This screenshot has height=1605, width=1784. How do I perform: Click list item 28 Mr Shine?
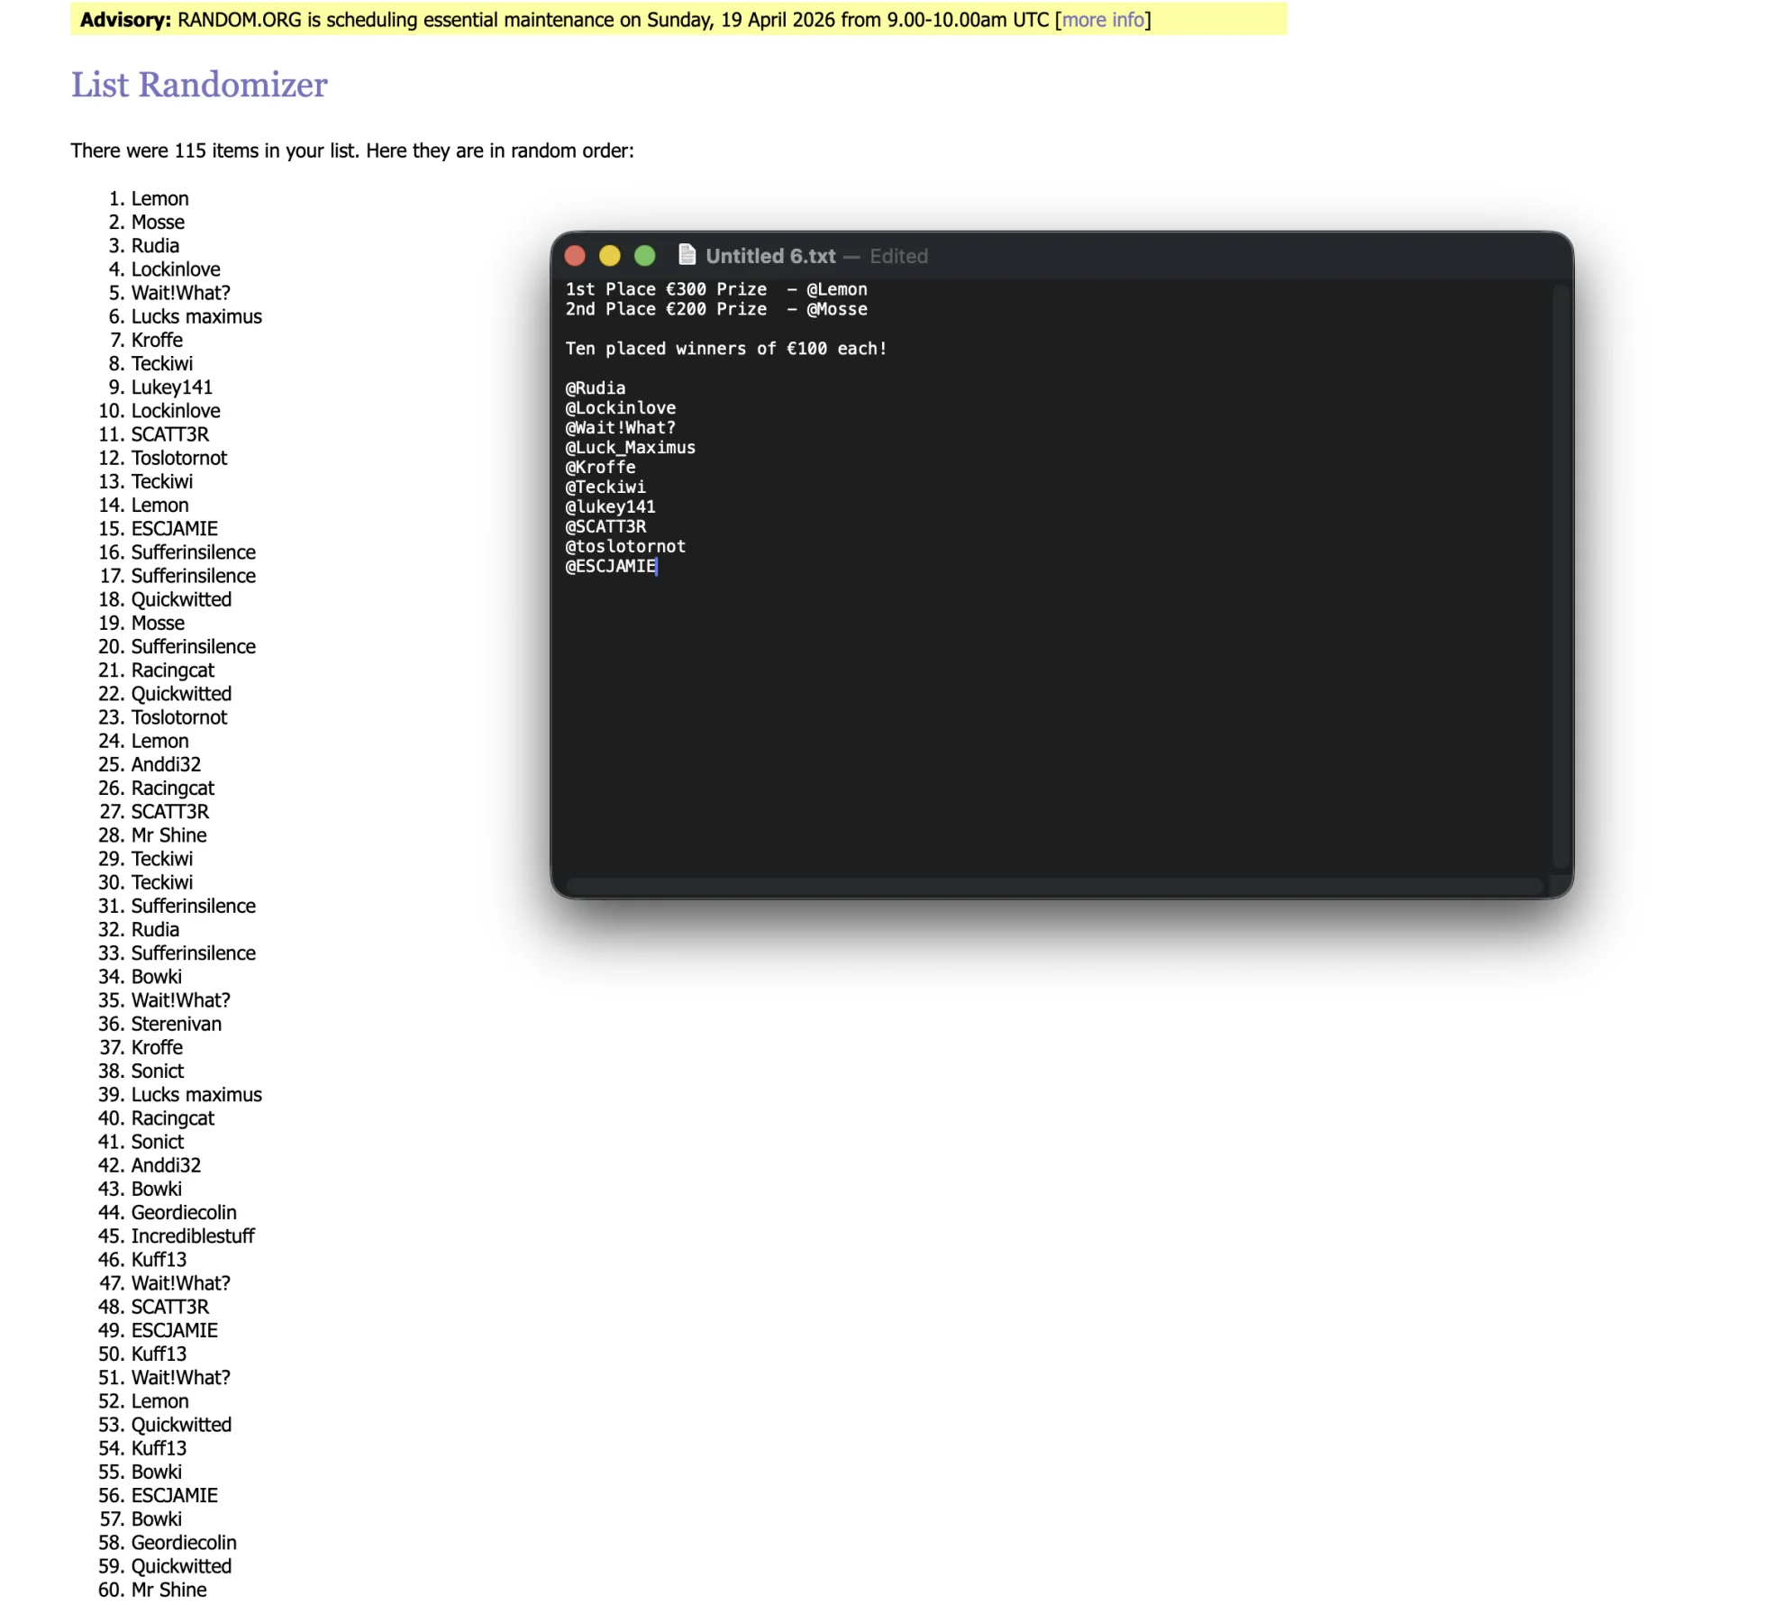pos(168,835)
